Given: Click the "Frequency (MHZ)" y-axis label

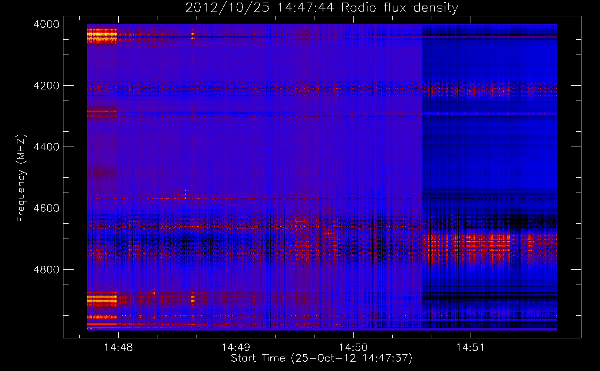Looking at the screenshot, I should pyautogui.click(x=22, y=178).
